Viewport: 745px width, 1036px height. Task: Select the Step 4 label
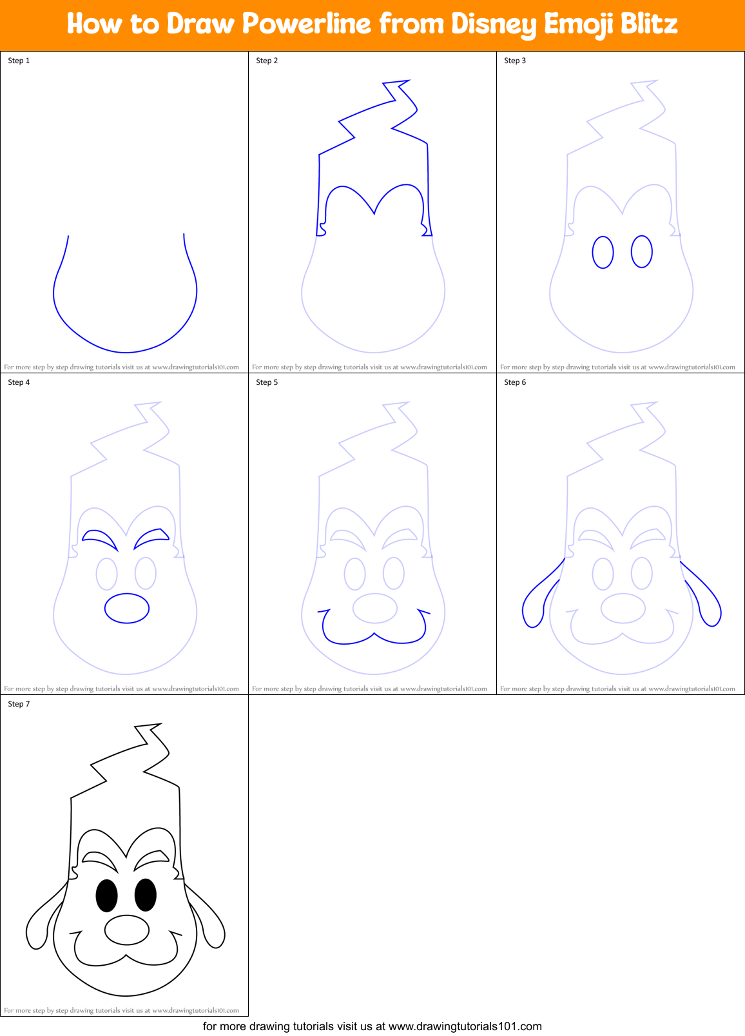click(19, 382)
